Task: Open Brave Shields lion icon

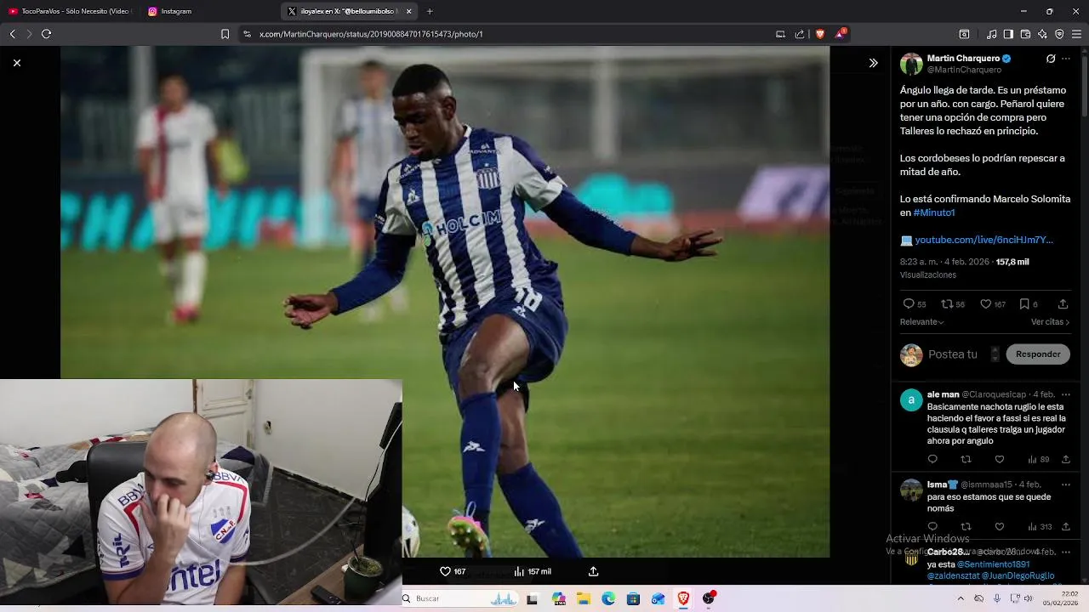Action: click(x=820, y=34)
